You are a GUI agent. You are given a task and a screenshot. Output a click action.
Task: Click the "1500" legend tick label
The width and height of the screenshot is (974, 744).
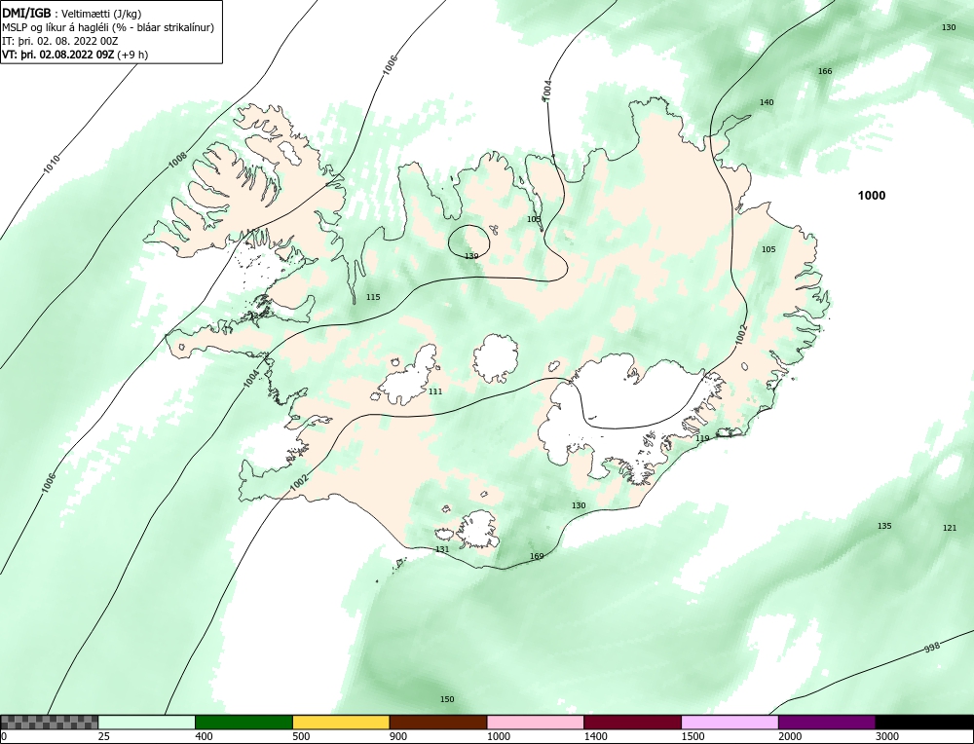(693, 736)
